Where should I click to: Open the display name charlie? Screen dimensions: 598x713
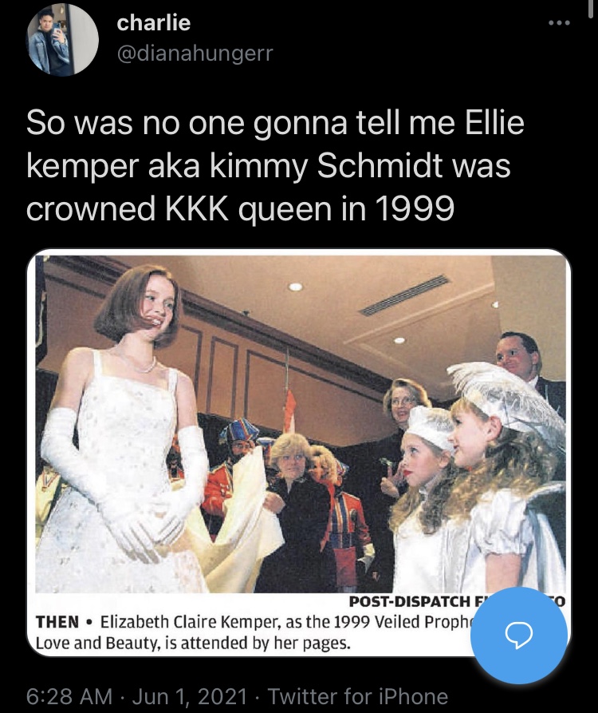[x=153, y=23]
